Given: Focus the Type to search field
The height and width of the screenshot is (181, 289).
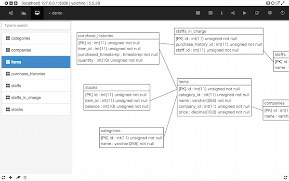Looking at the screenshot, I should [36, 26].
